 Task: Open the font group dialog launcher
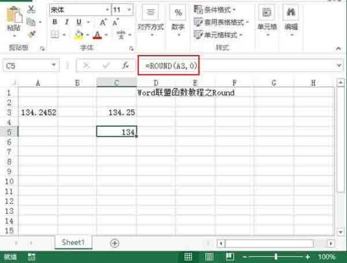131,49
